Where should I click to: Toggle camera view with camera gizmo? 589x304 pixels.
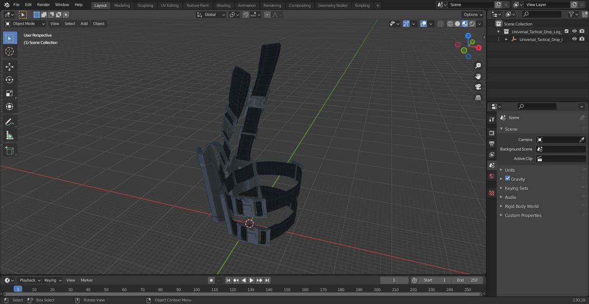click(478, 87)
